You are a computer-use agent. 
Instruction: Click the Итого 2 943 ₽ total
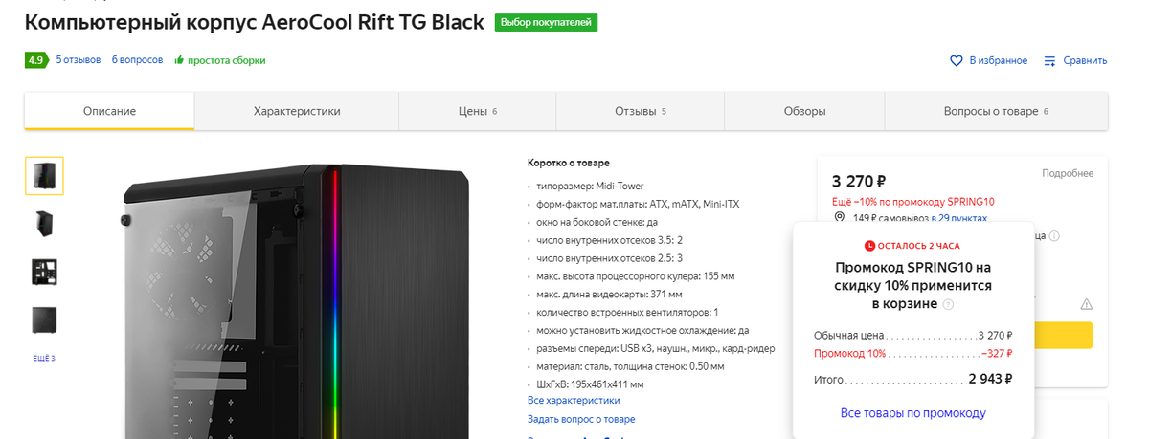pyautogui.click(x=912, y=379)
